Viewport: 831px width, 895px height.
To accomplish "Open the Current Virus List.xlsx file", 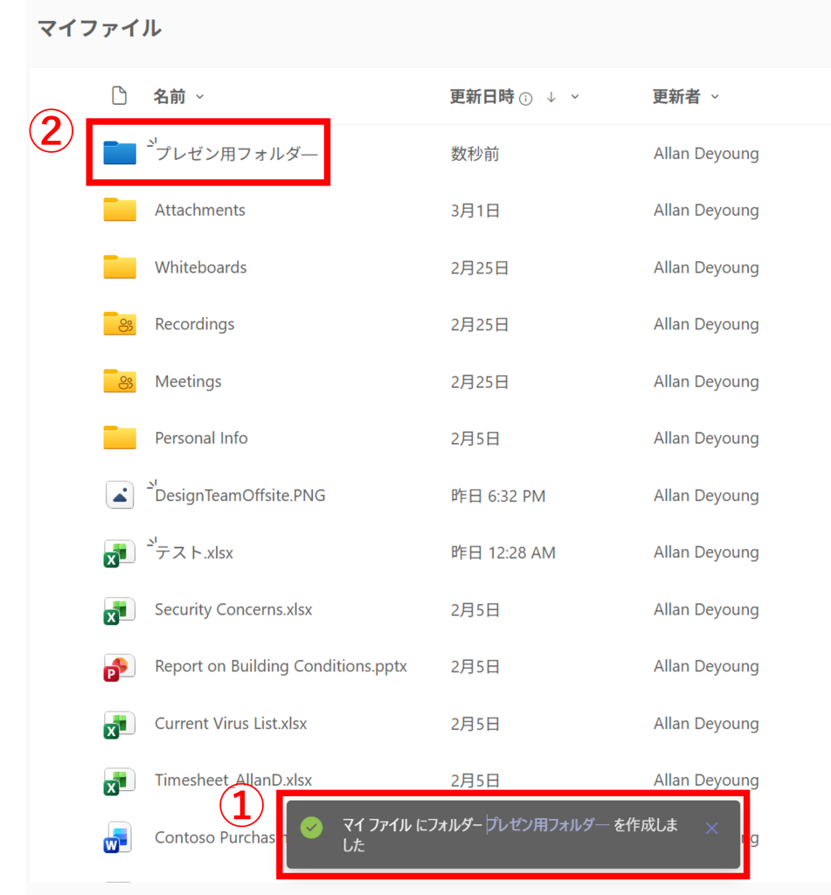I will [x=231, y=724].
